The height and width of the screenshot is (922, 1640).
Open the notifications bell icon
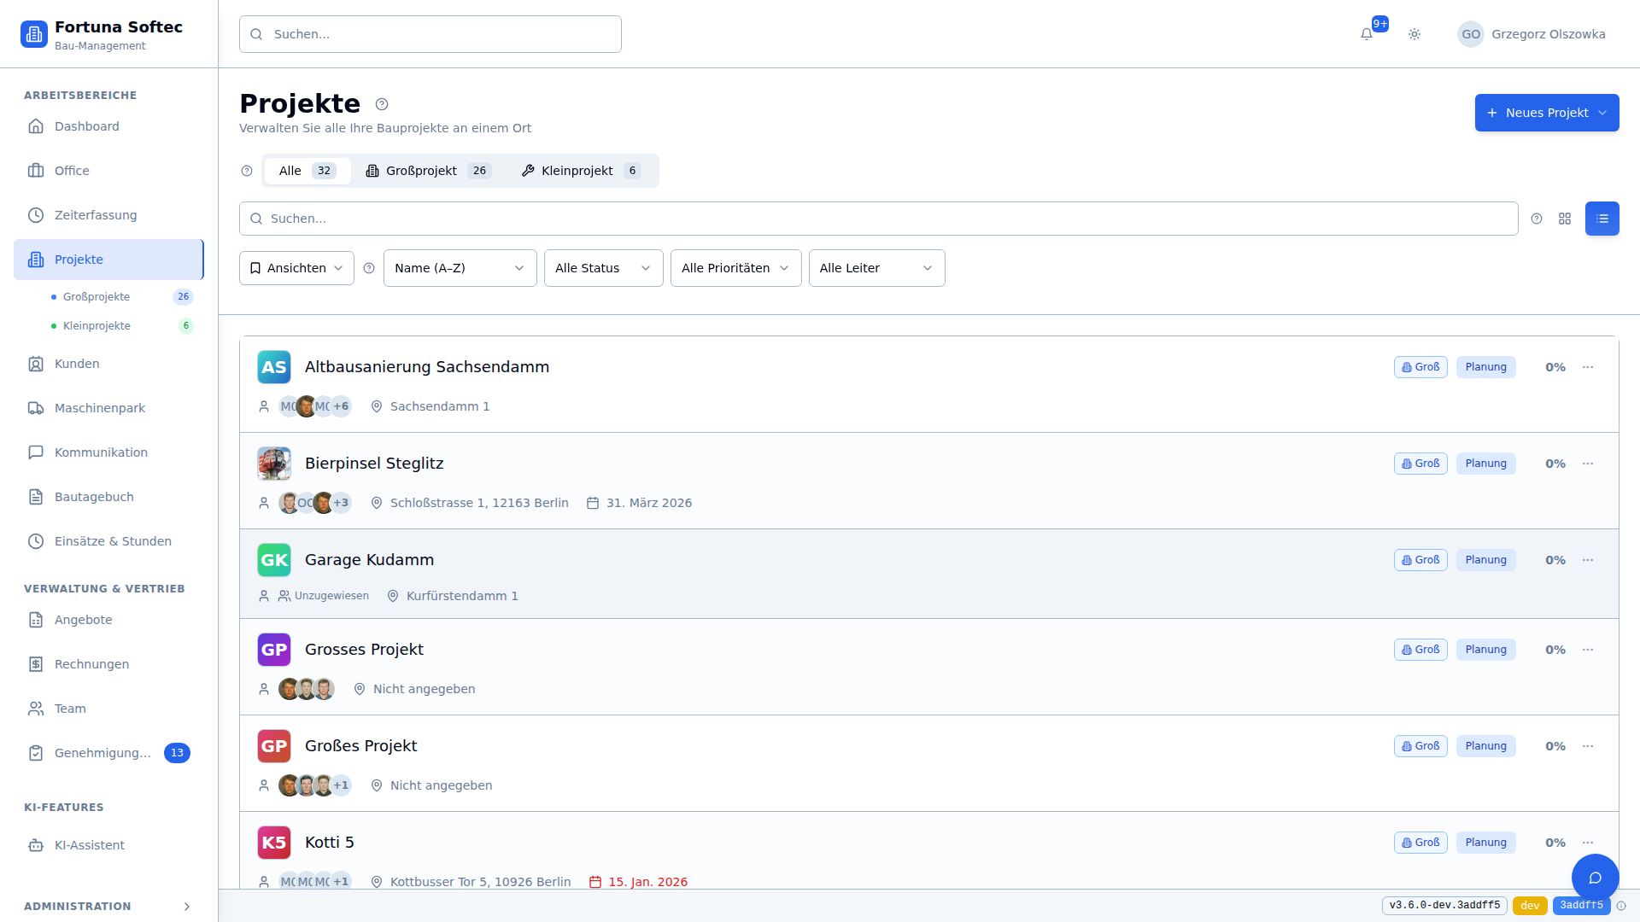click(1367, 34)
